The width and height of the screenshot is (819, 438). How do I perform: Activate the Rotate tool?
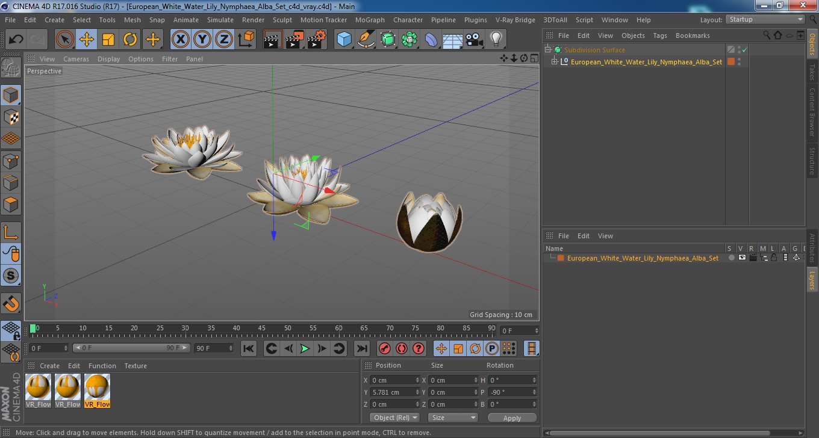[x=130, y=40]
